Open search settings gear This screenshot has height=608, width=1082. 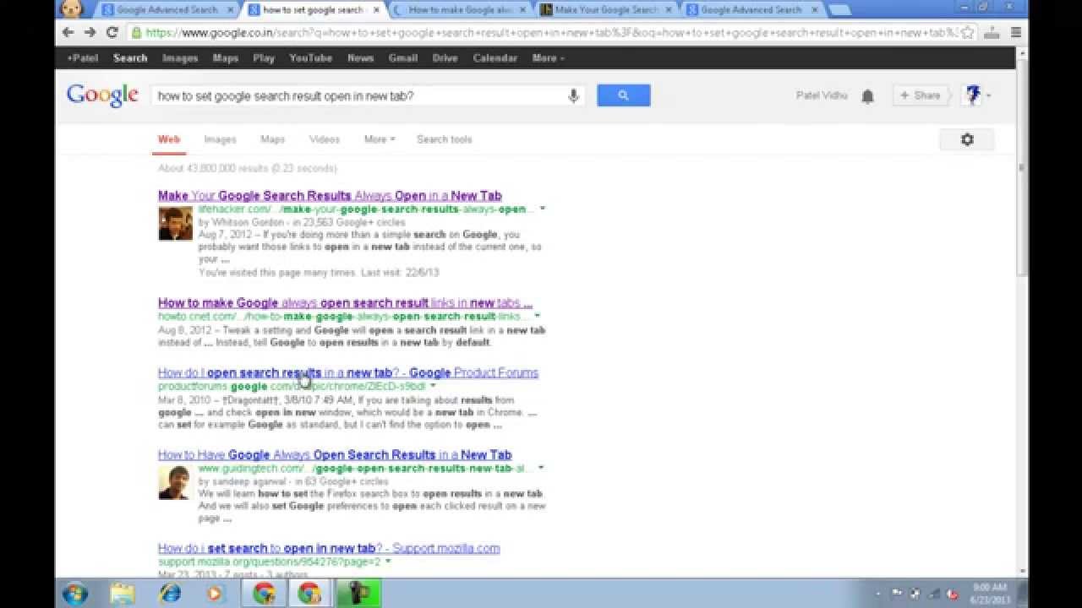point(967,139)
